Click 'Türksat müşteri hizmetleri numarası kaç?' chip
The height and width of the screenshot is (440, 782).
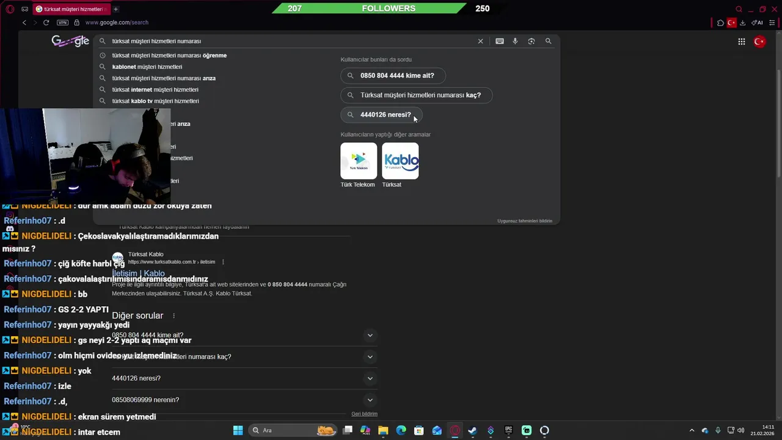point(416,95)
